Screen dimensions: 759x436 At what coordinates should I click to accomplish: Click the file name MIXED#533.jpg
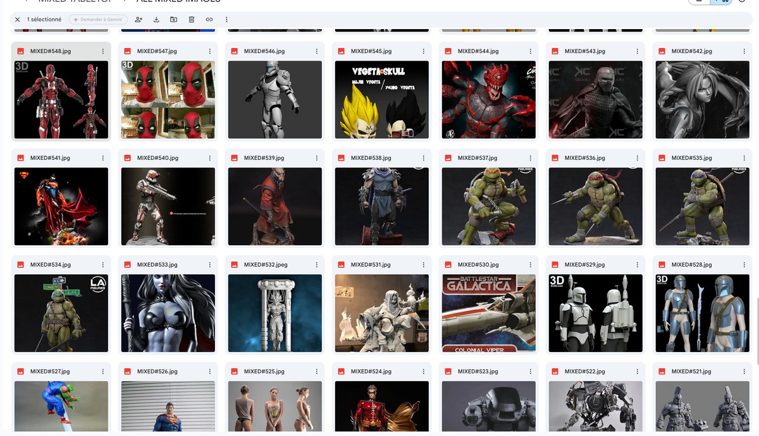[x=157, y=265]
